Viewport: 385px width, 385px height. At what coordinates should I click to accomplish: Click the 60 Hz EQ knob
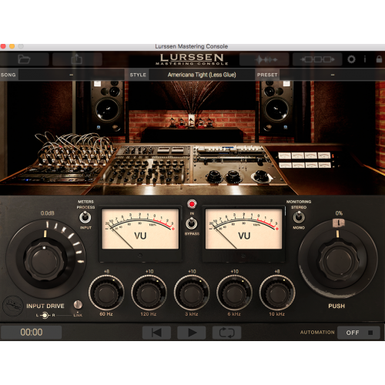(x=106, y=293)
